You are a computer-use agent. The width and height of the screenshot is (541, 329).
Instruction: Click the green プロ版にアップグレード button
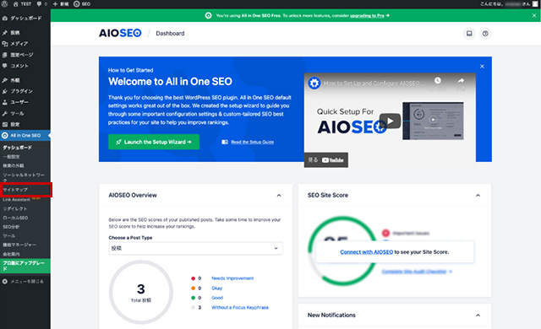[x=25, y=266]
